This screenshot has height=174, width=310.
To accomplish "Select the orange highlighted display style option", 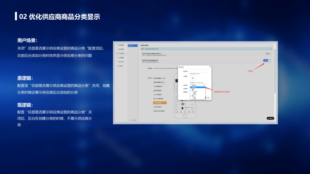I will [160, 103].
